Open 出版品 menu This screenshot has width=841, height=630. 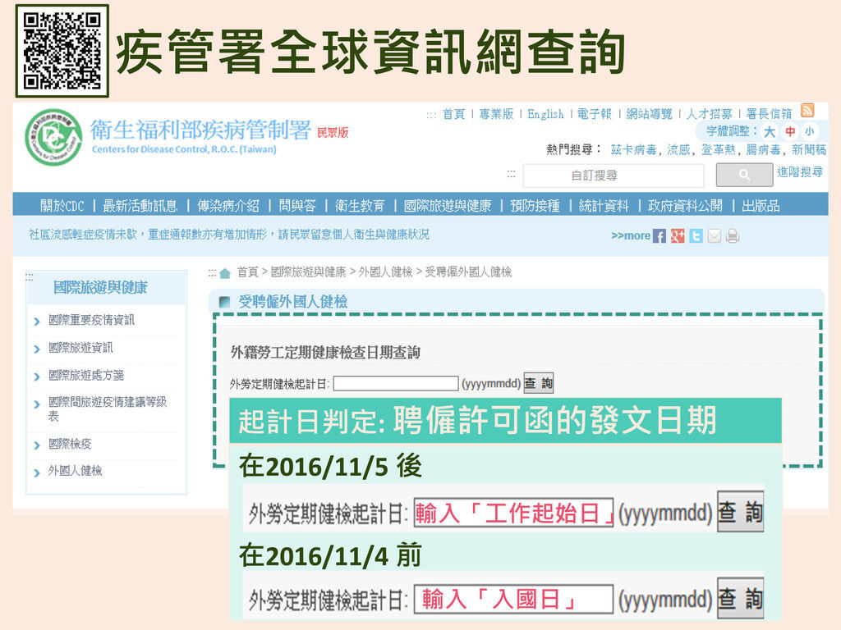(761, 206)
